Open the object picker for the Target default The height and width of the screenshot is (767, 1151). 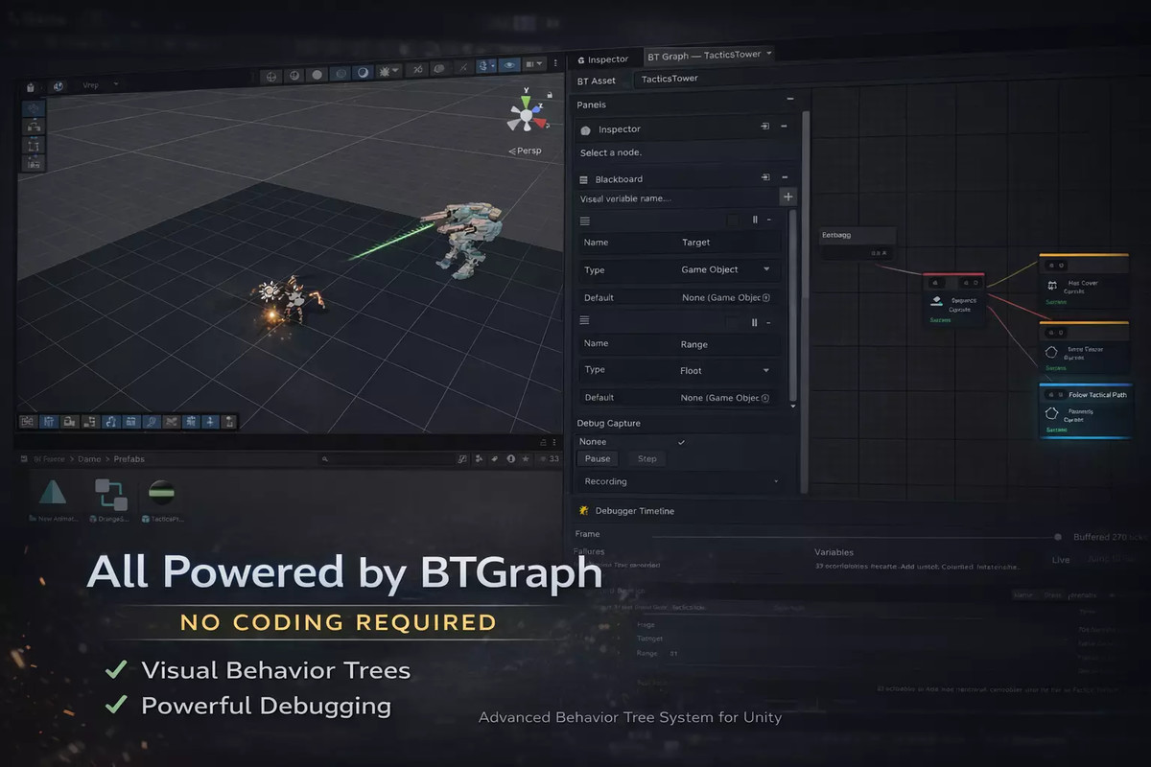coord(766,297)
